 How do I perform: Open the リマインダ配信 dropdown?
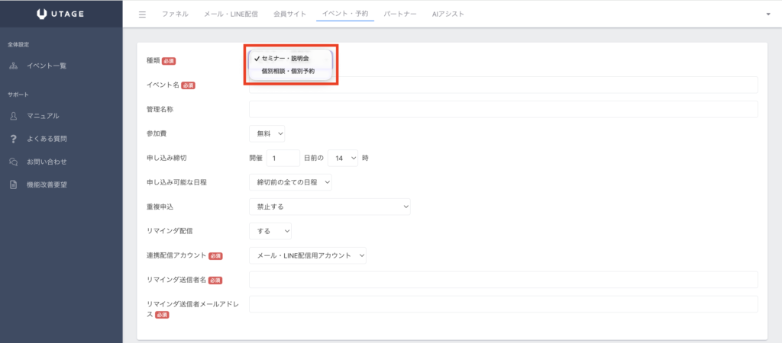point(270,231)
